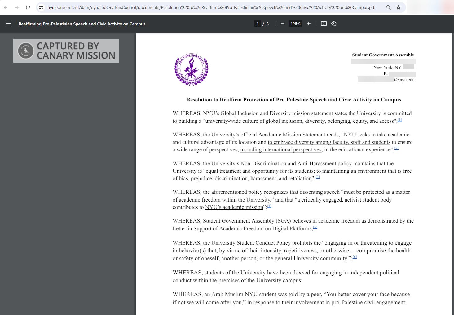Click the fit to page icon
Viewport: 454px width, 315px height.
[324, 24]
